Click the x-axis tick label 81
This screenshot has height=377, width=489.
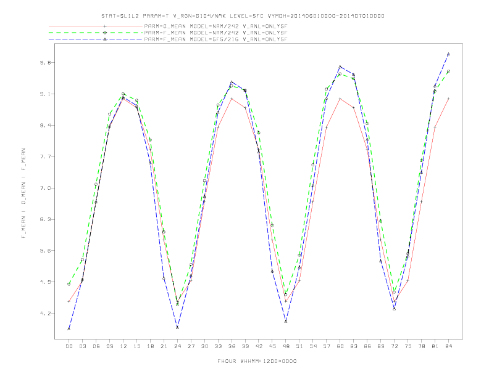435,346
